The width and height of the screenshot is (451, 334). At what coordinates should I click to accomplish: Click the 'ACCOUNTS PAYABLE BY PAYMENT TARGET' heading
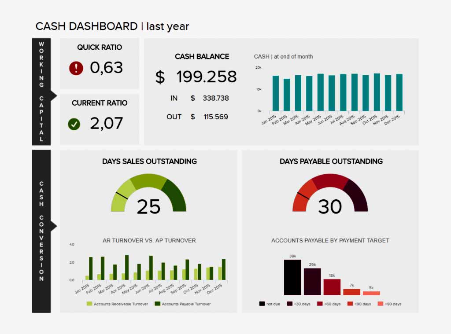tap(330, 241)
